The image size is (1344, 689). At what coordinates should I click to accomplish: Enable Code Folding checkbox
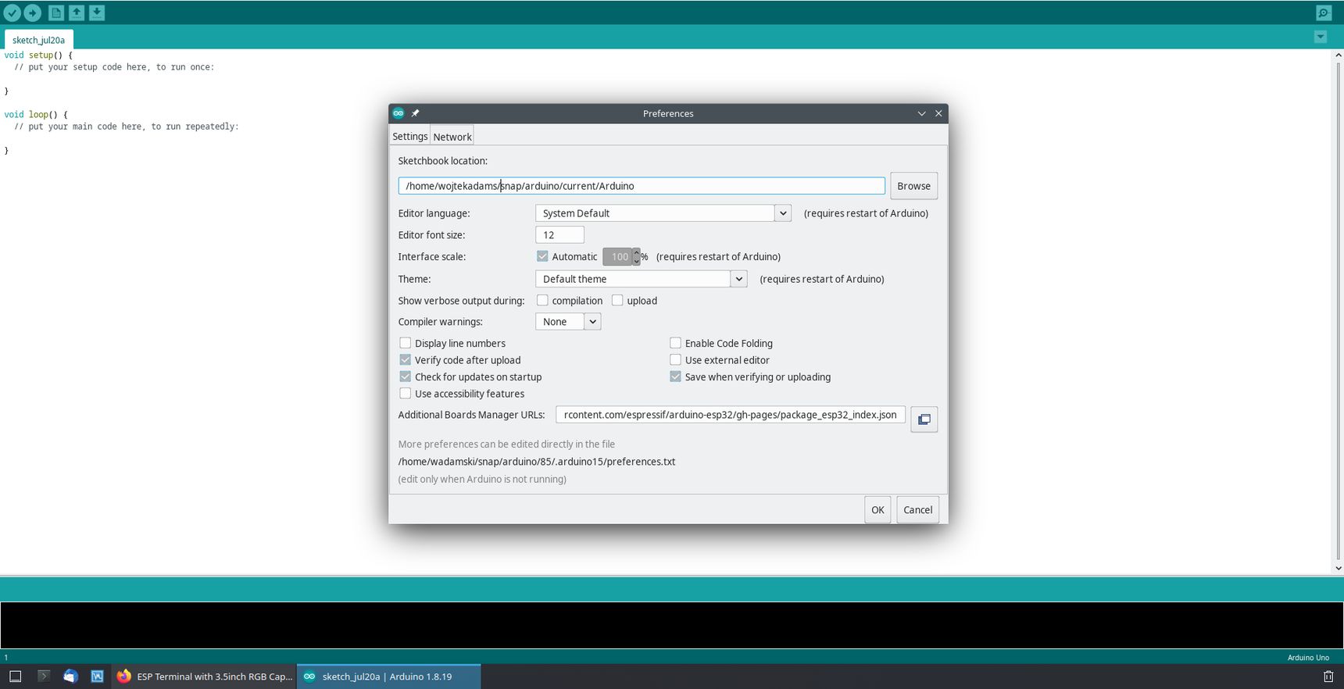(x=675, y=343)
